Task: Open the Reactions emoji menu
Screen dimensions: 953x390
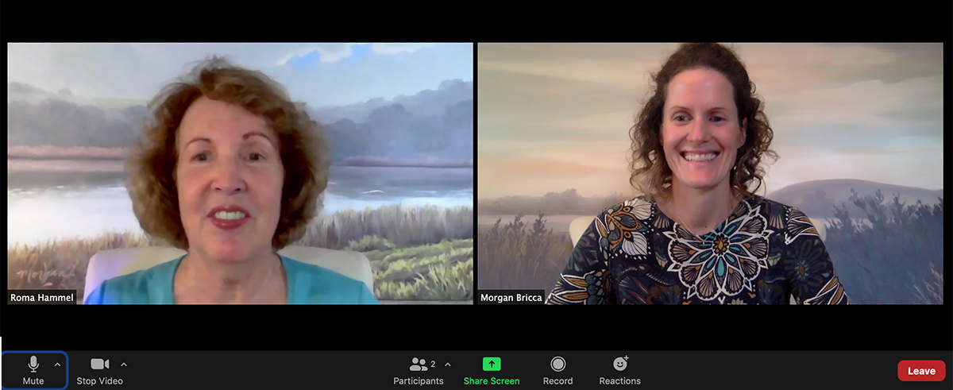Action: click(x=620, y=370)
